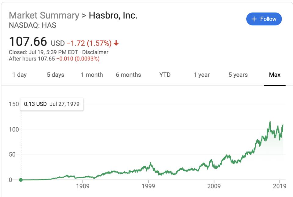Click the 2009 label on the chart axis
Screen dimensions: 293x197
coord(214,186)
